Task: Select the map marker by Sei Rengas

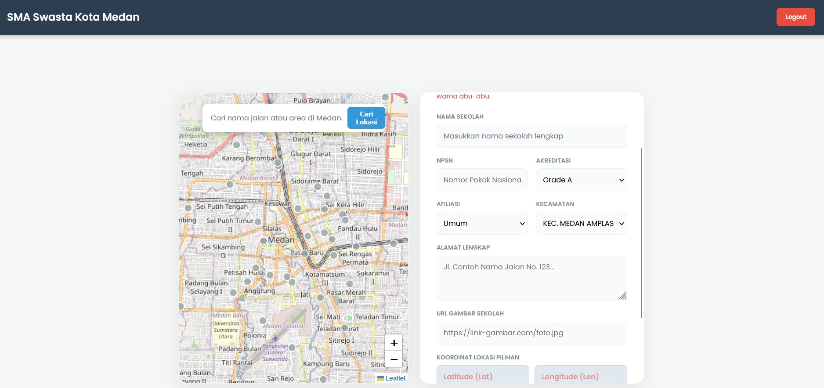Action: 334,255
